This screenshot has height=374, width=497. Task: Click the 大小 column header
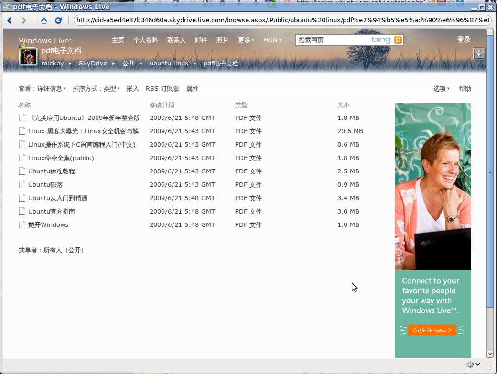pos(344,105)
